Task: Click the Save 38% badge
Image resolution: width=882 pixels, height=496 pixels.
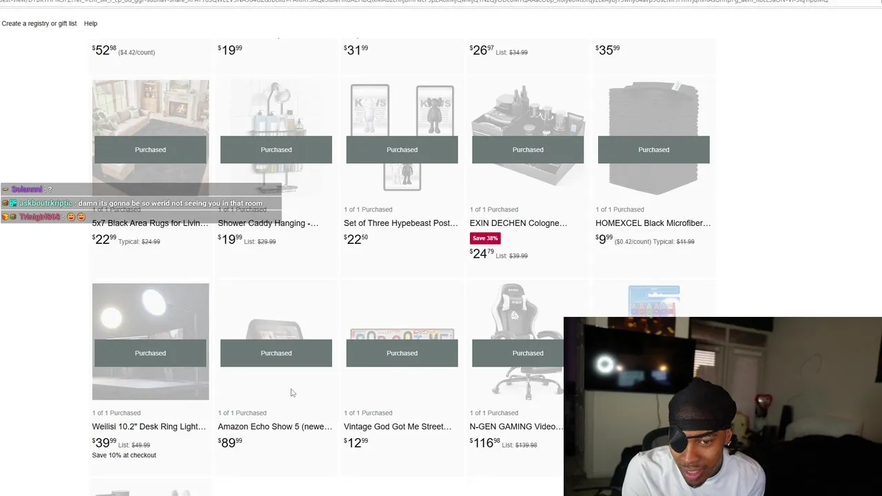Action: (485, 238)
